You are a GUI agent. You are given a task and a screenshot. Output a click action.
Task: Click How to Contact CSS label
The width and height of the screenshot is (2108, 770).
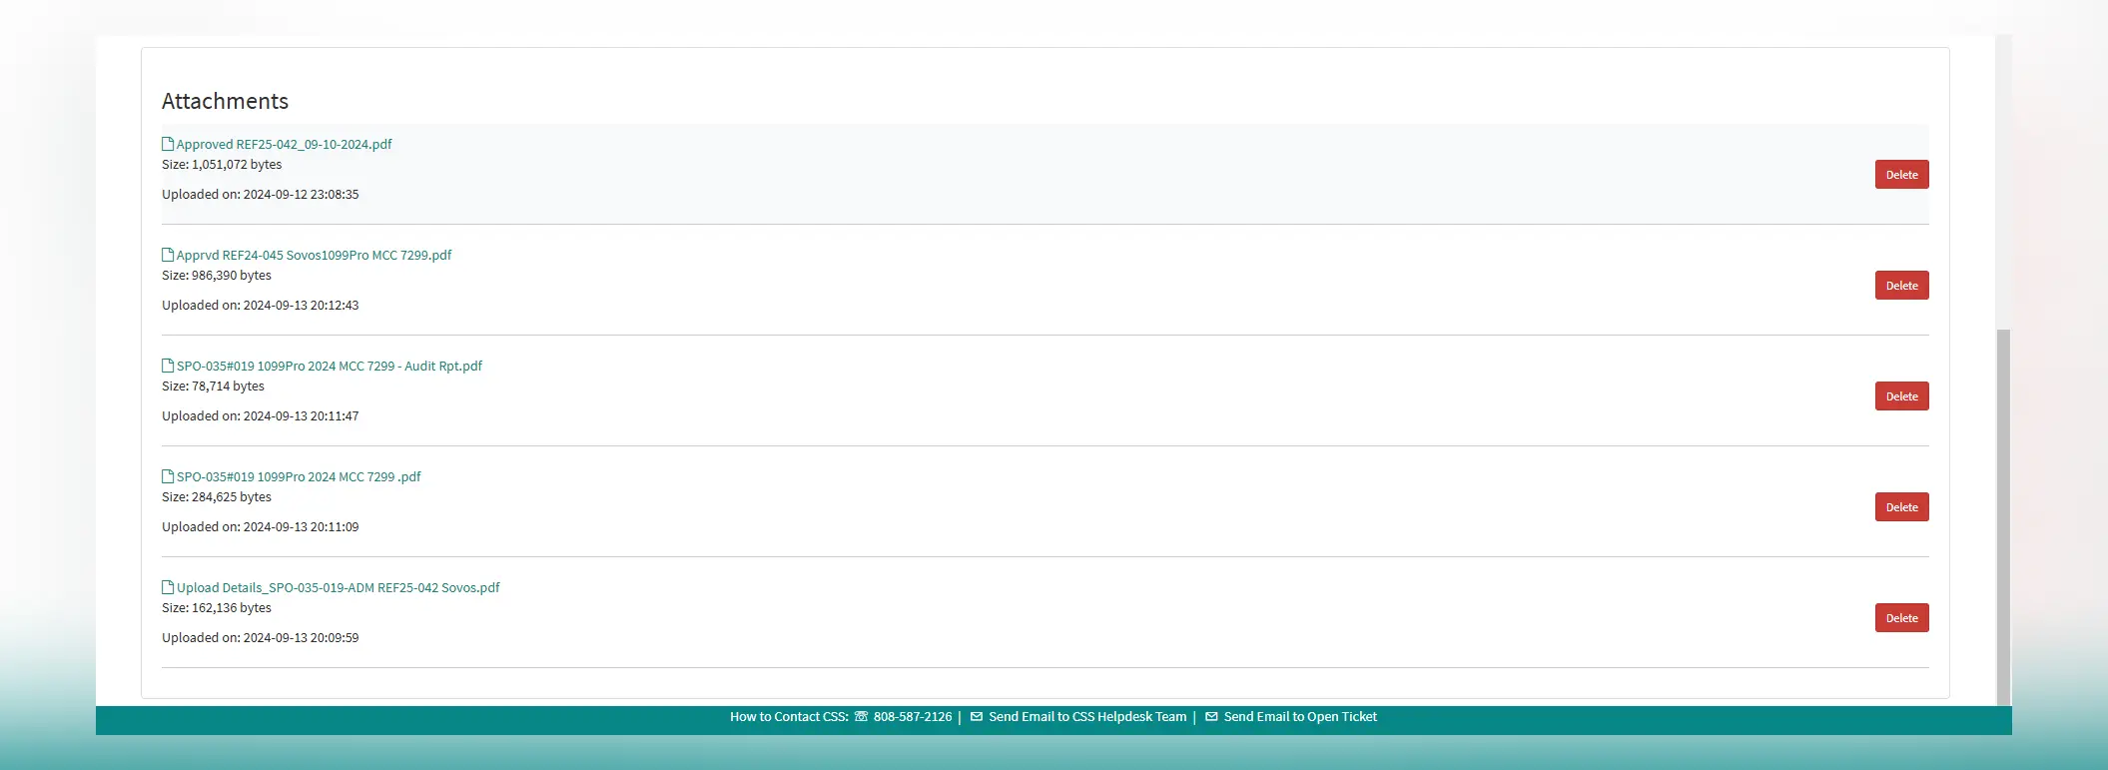[x=789, y=717]
